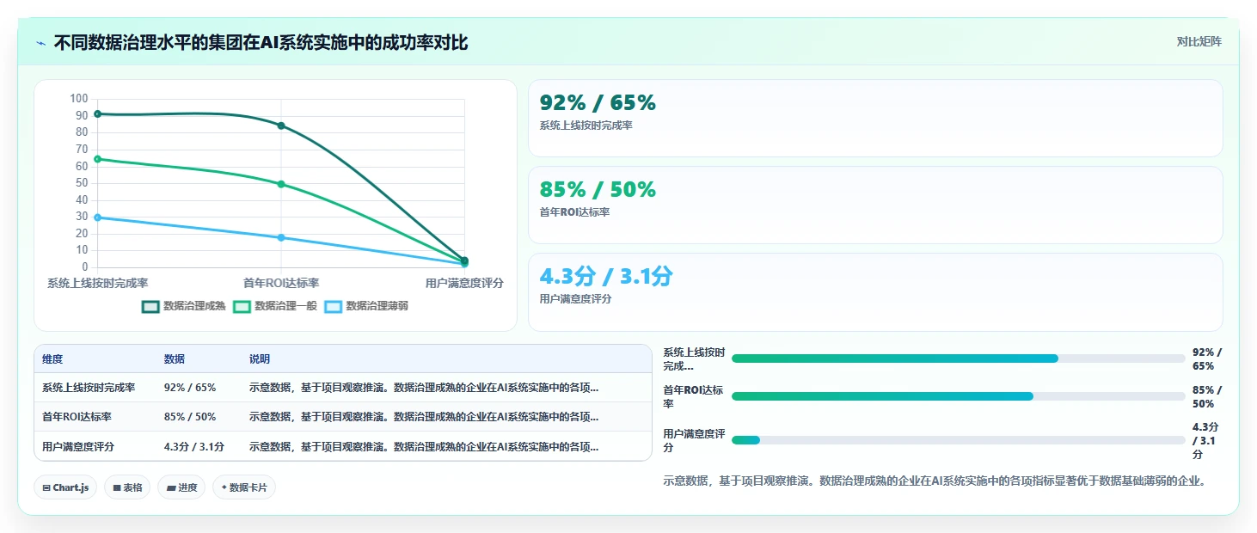Image resolution: width=1257 pixels, height=533 pixels.
Task: Click the 92% / 65% data card value
Action: (598, 103)
